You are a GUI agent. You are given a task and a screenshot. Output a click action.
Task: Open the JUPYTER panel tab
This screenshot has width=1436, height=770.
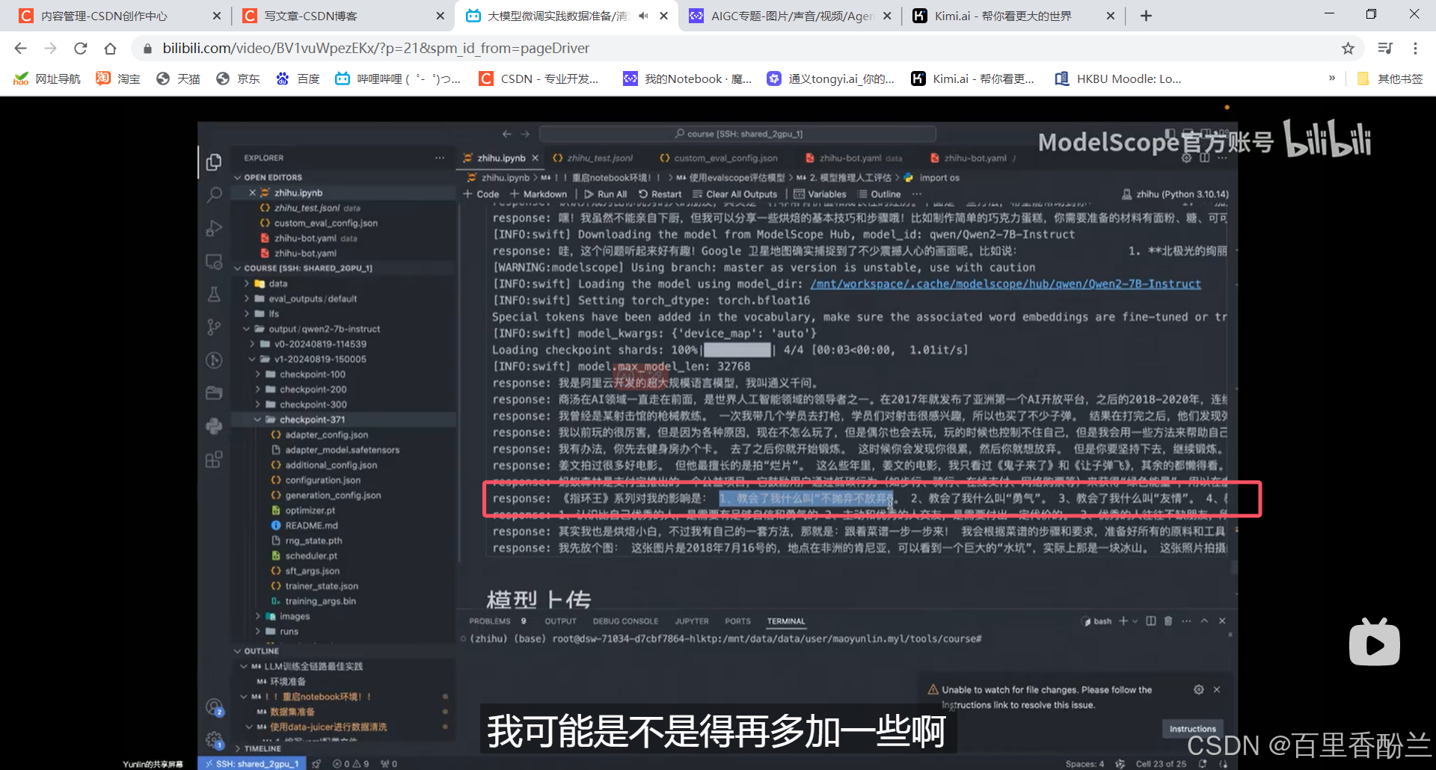[x=692, y=621]
